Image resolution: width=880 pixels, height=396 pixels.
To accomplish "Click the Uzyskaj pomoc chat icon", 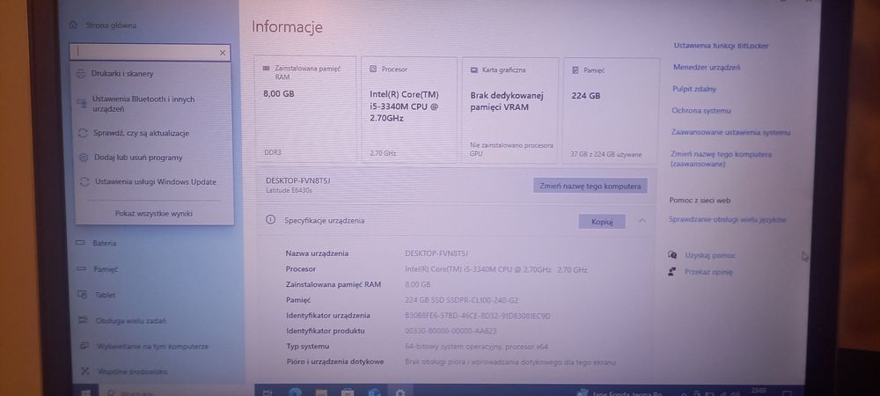I will point(672,254).
